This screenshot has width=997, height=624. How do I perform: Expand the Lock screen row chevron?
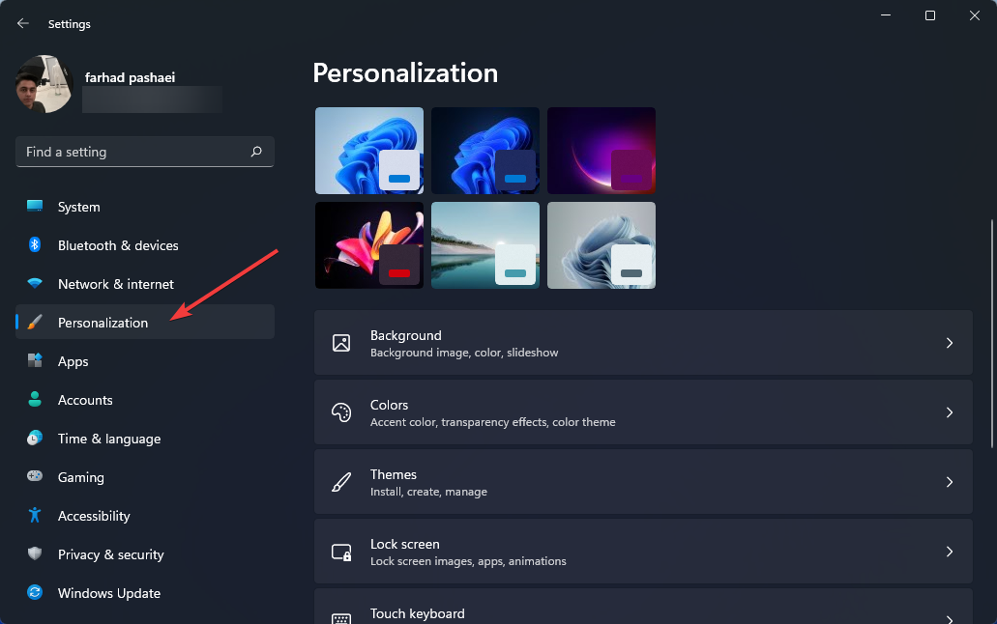click(x=949, y=551)
